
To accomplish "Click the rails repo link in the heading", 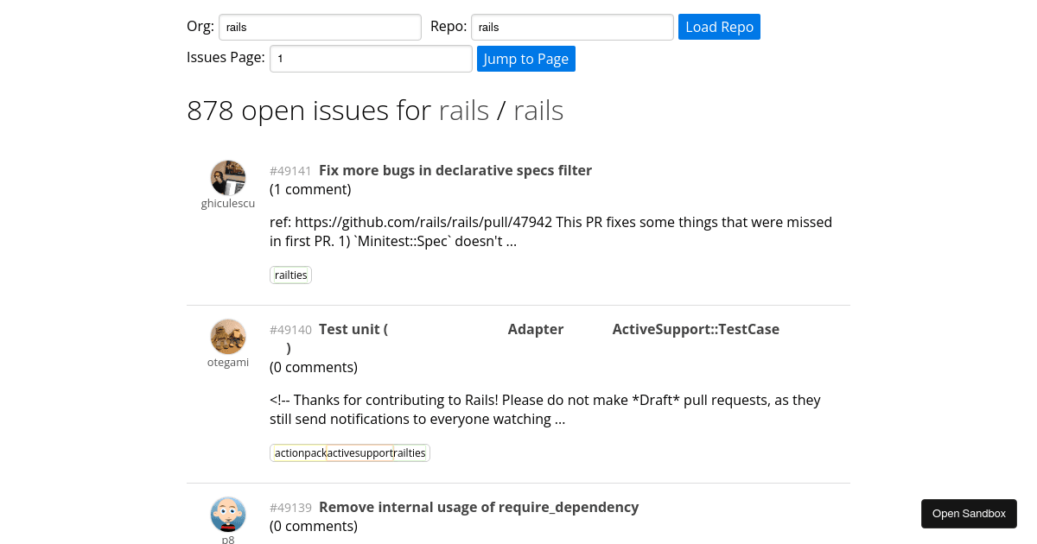I will 538,110.
